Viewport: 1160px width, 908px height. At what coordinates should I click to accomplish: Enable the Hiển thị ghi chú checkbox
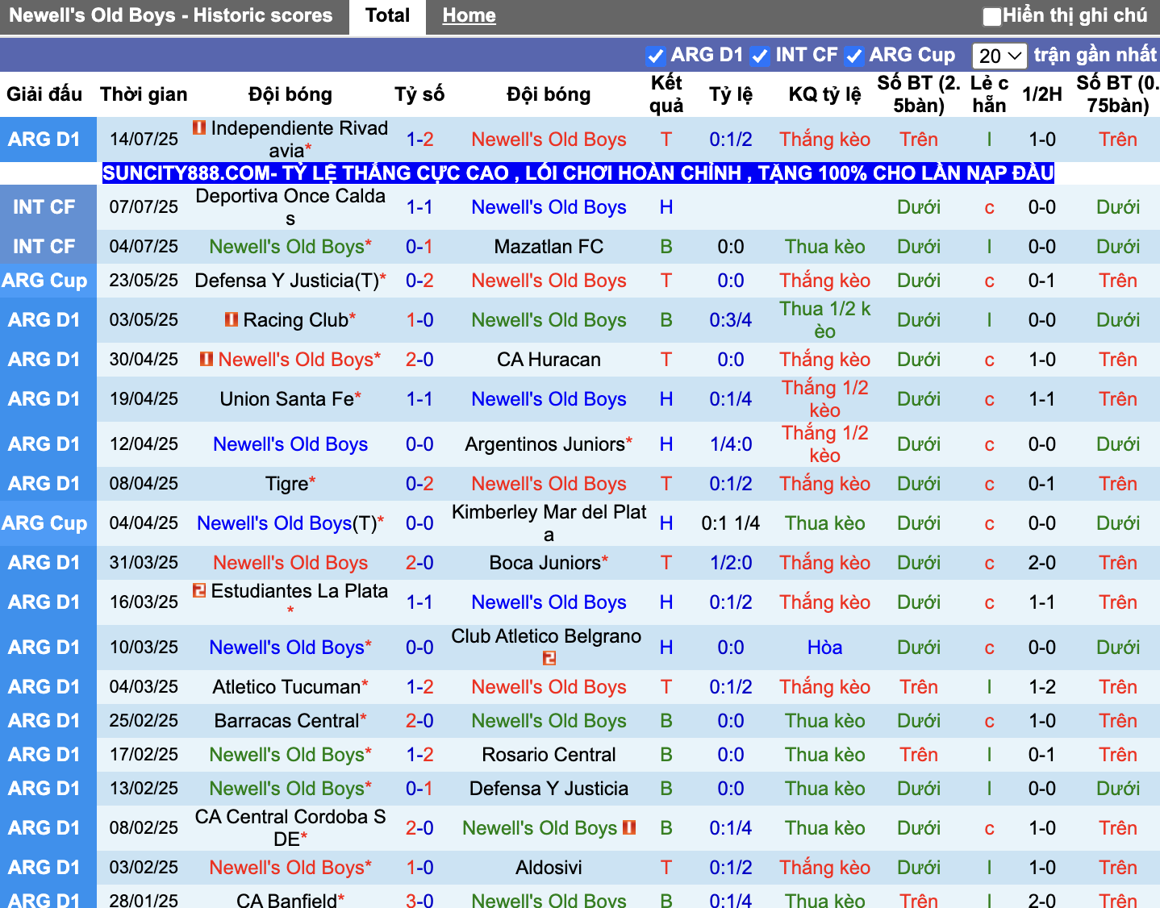point(992,16)
